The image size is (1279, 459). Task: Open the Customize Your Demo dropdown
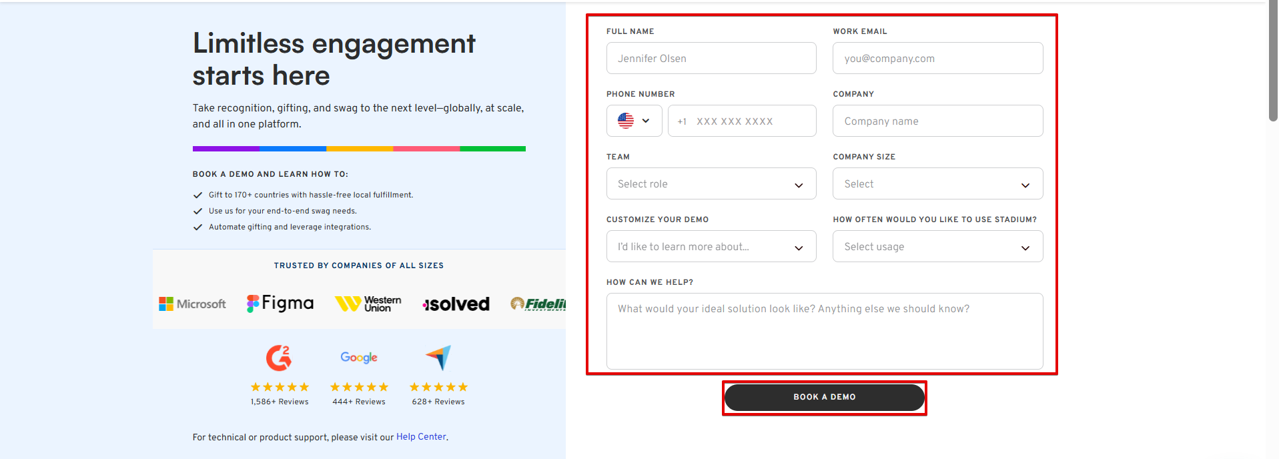click(711, 247)
